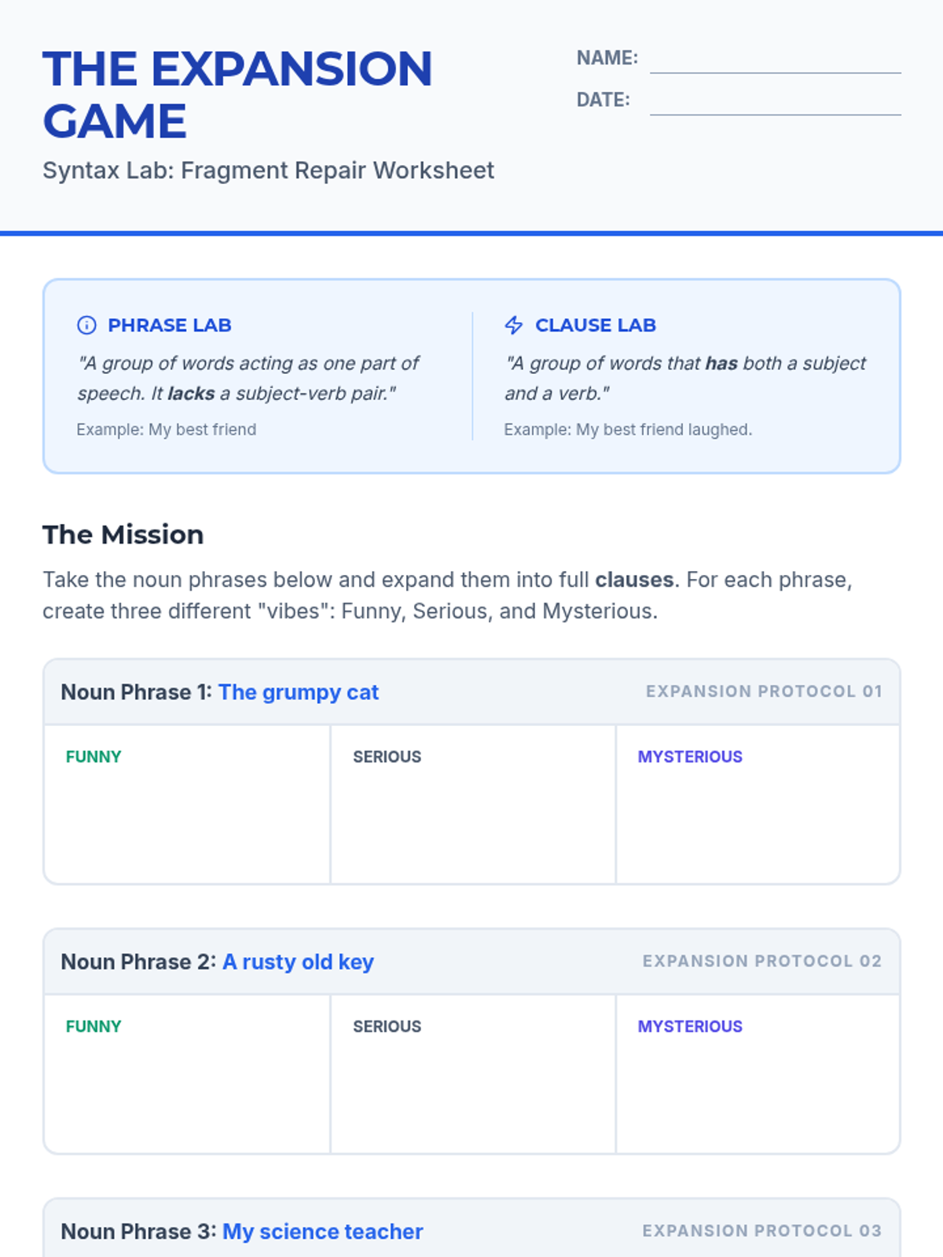943x1257 pixels.
Task: Click The Mission heading
Action: pyautogui.click(x=123, y=535)
